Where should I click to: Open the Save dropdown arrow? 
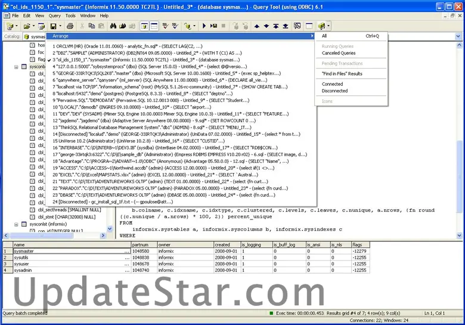pos(60,26)
